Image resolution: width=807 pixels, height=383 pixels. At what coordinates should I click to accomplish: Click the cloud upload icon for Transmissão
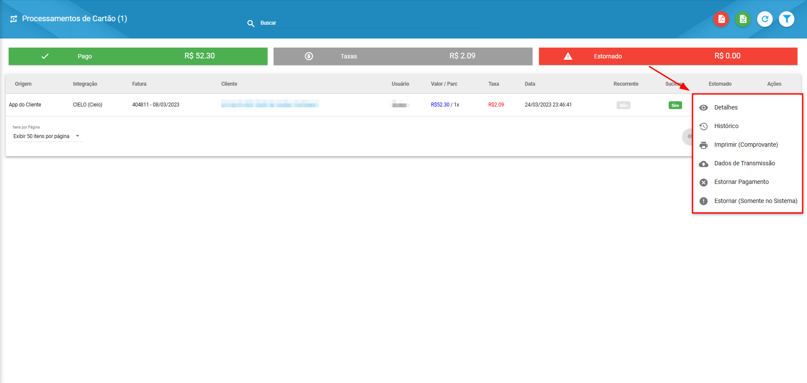[x=704, y=164]
